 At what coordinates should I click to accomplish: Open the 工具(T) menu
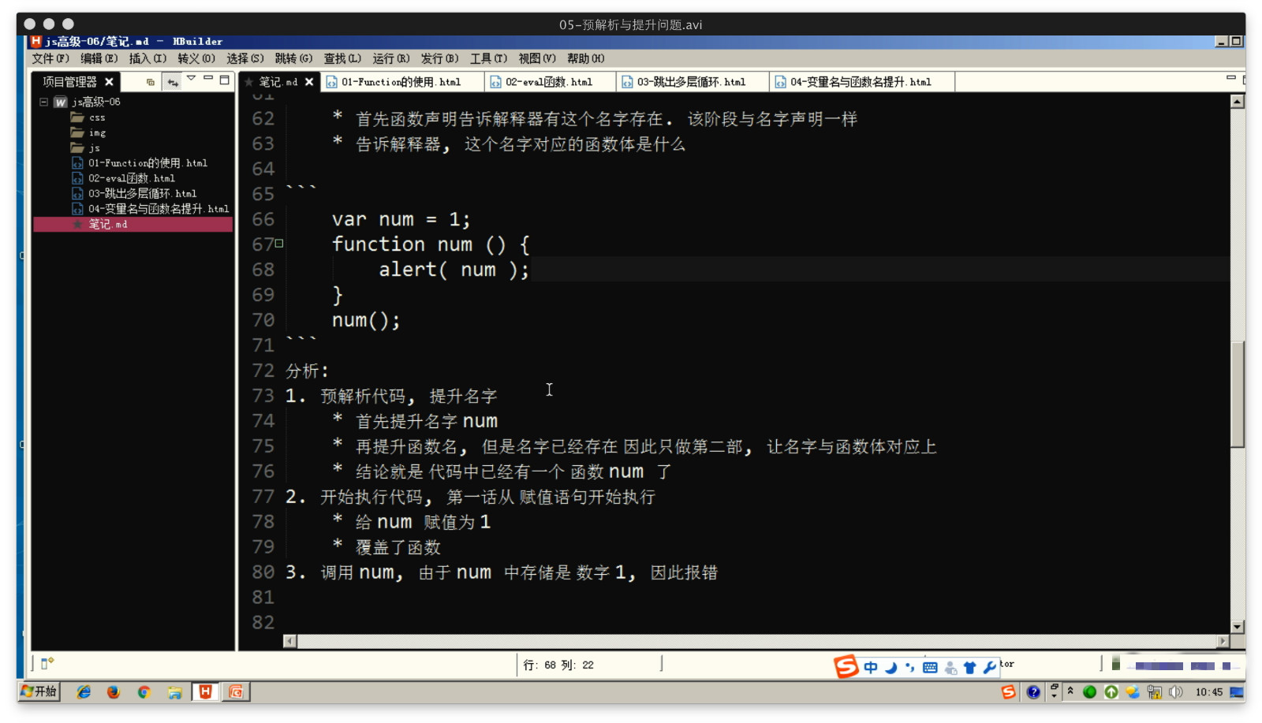coord(488,58)
